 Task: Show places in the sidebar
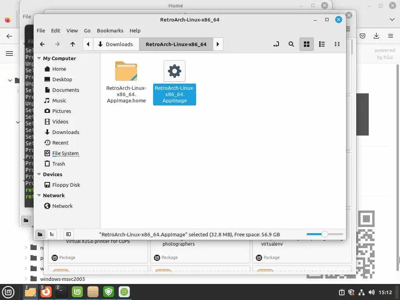(x=40, y=234)
